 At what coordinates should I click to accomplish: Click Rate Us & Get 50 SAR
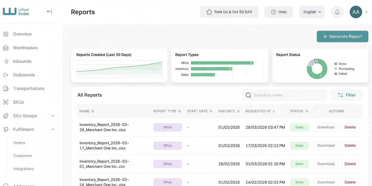(x=229, y=12)
